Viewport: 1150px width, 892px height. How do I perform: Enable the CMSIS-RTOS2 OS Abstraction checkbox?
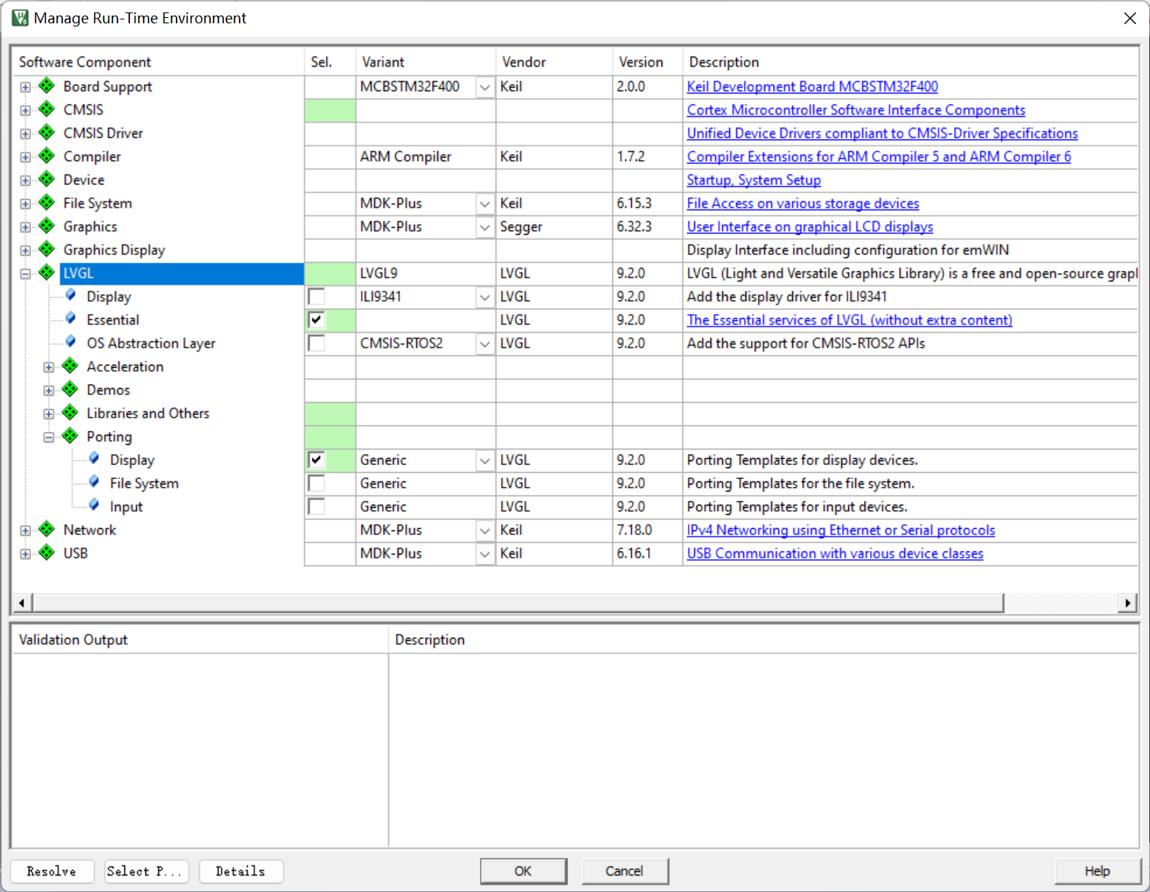click(316, 343)
